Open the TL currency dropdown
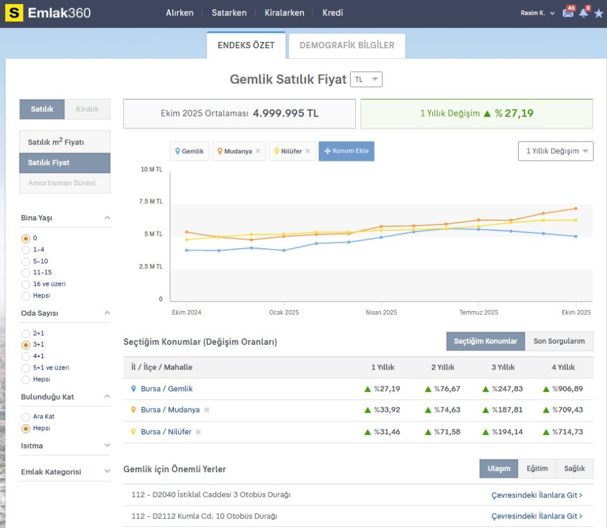607x528 pixels. [x=366, y=80]
